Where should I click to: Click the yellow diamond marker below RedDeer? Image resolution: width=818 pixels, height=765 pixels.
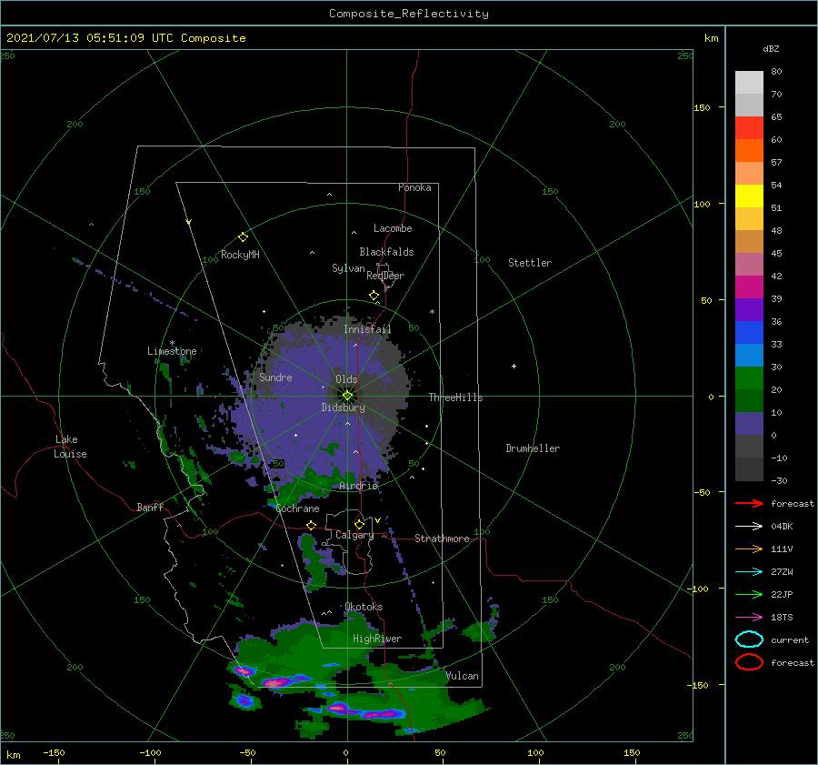point(374,296)
